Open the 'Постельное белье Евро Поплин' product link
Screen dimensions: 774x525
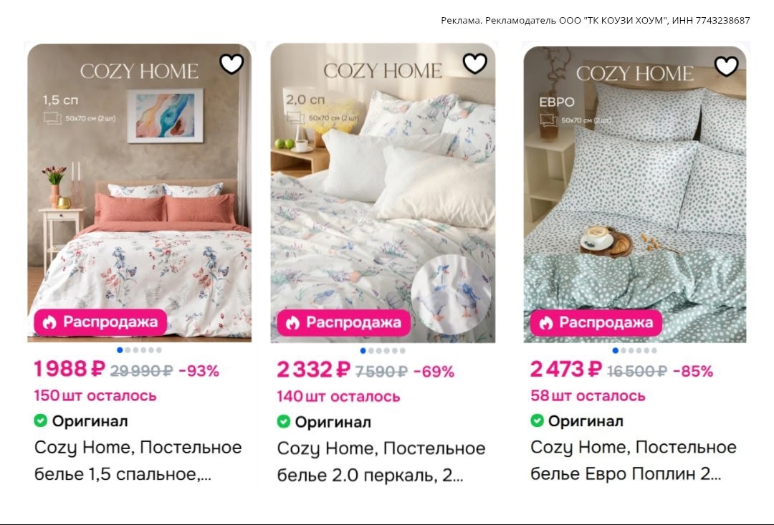click(634, 461)
